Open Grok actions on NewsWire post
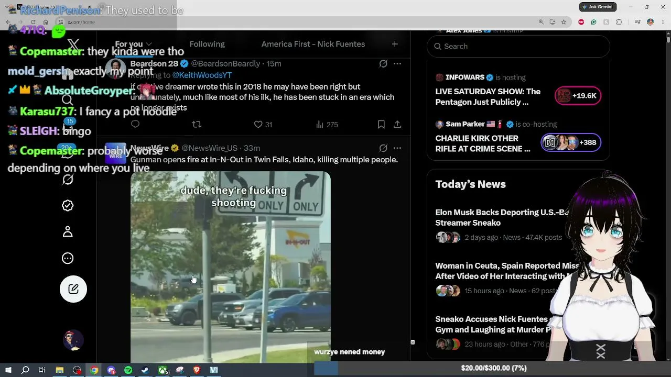Image resolution: width=671 pixels, height=377 pixels. (383, 148)
